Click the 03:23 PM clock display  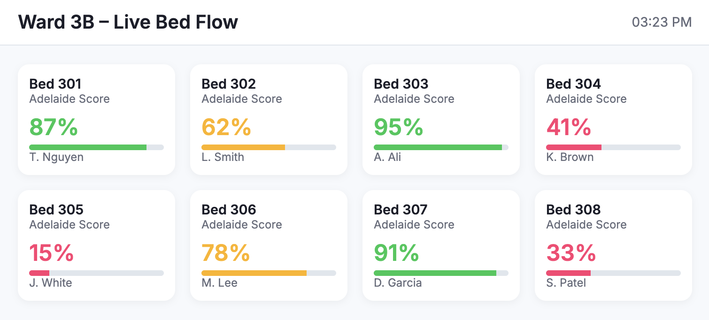662,22
